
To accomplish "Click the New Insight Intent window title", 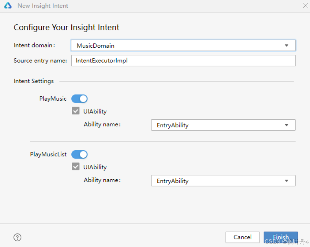I will [x=43, y=6].
